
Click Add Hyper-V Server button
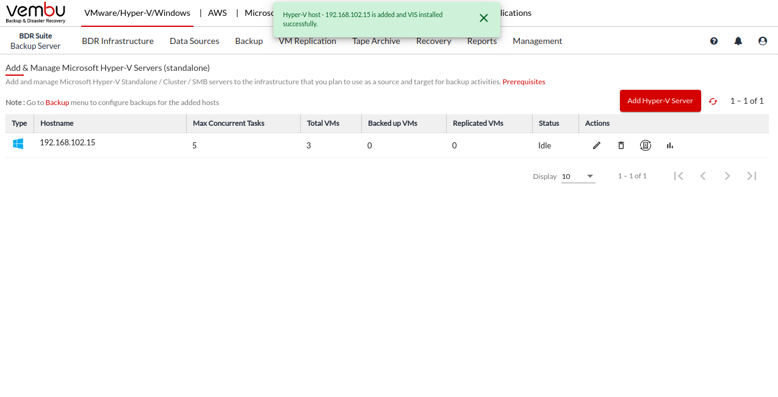660,101
